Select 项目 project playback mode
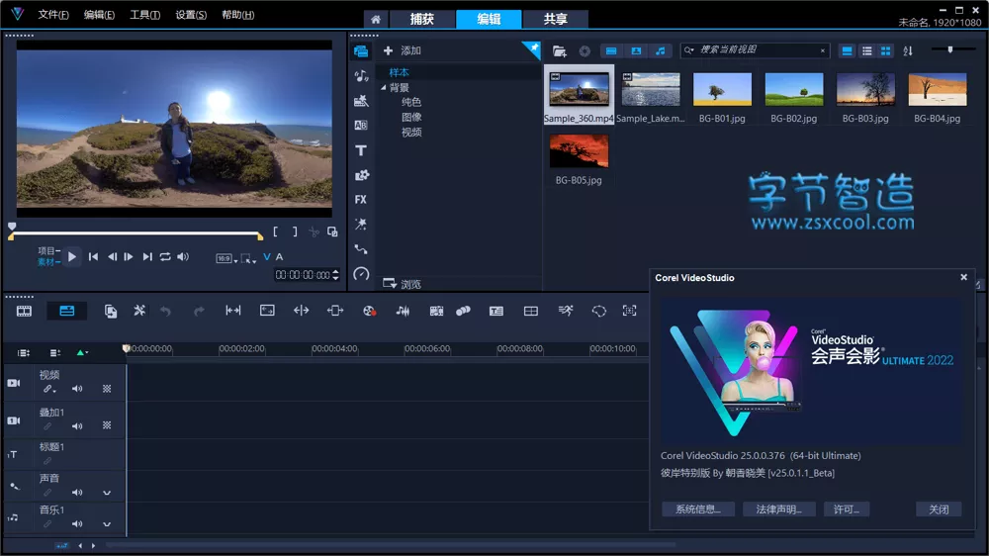This screenshot has width=989, height=556. 47,250
